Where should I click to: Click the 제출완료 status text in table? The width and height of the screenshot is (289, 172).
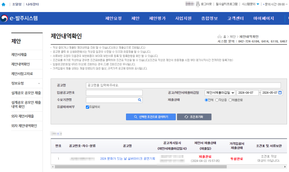(205, 157)
